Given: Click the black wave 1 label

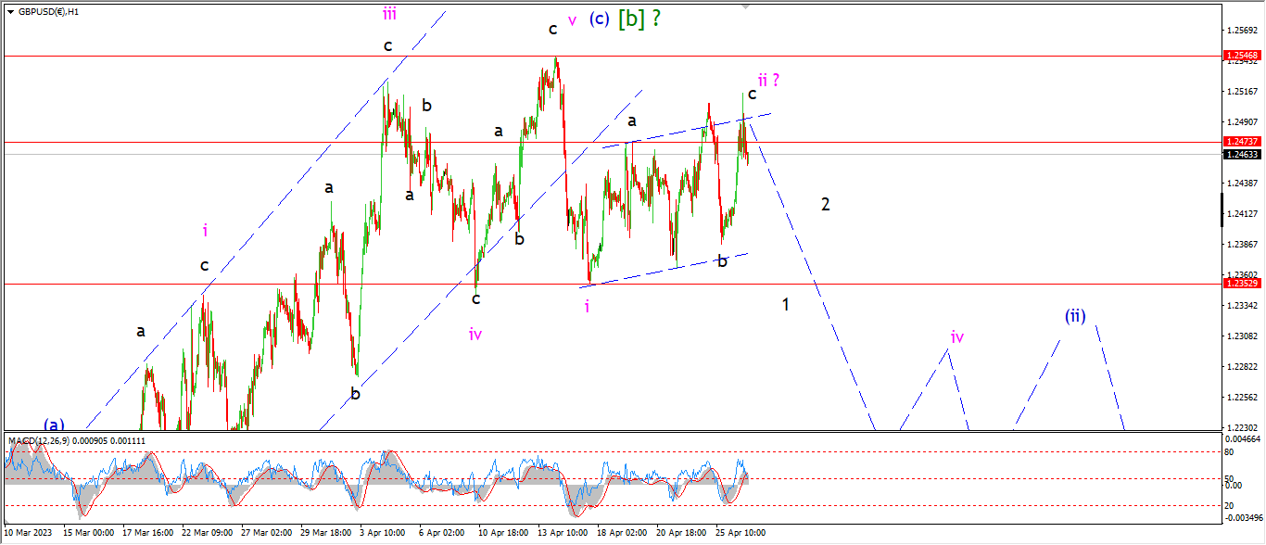Looking at the screenshot, I should (786, 304).
